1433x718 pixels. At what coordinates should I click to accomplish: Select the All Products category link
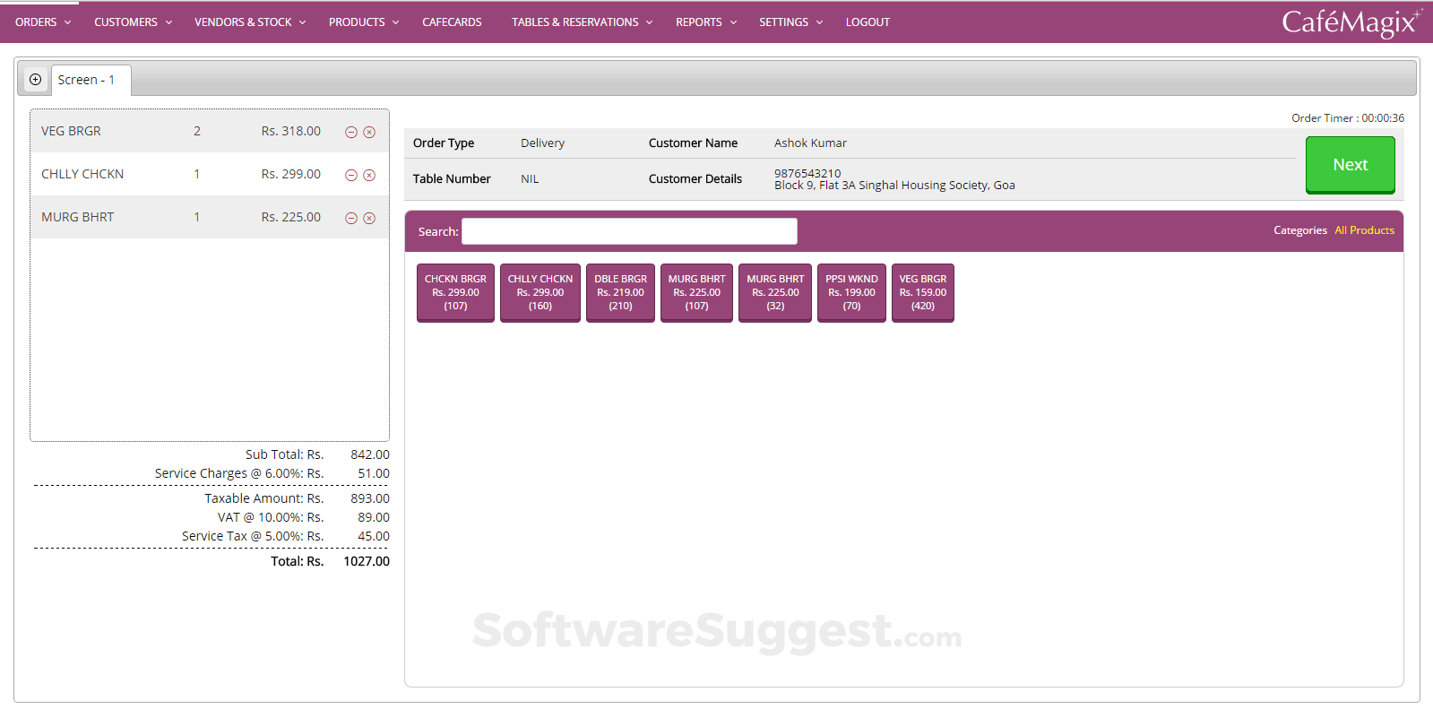[x=1364, y=230]
